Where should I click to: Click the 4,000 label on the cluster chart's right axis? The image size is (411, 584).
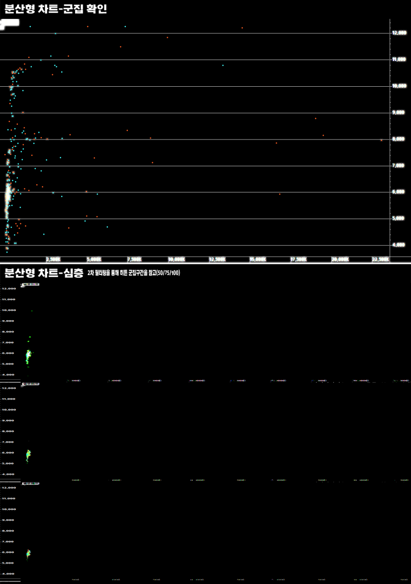point(398,244)
